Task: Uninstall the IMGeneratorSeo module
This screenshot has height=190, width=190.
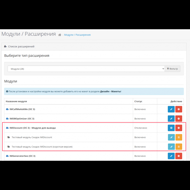Action: [x=179, y=156]
